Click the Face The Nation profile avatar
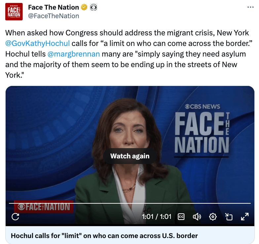The height and width of the screenshot is (244, 259). pos(14,12)
